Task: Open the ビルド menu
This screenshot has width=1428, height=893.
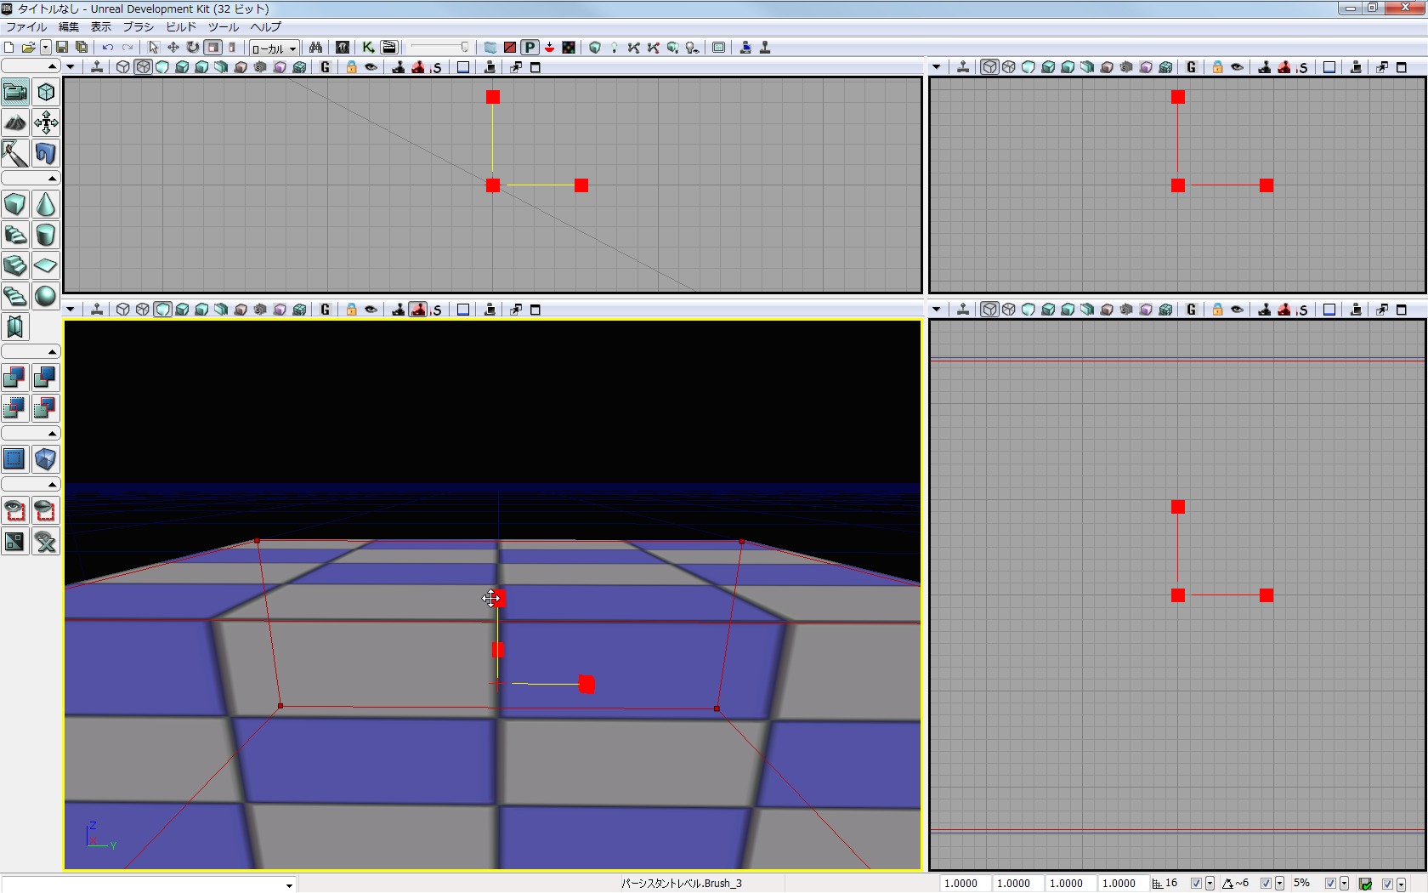Action: (x=181, y=27)
